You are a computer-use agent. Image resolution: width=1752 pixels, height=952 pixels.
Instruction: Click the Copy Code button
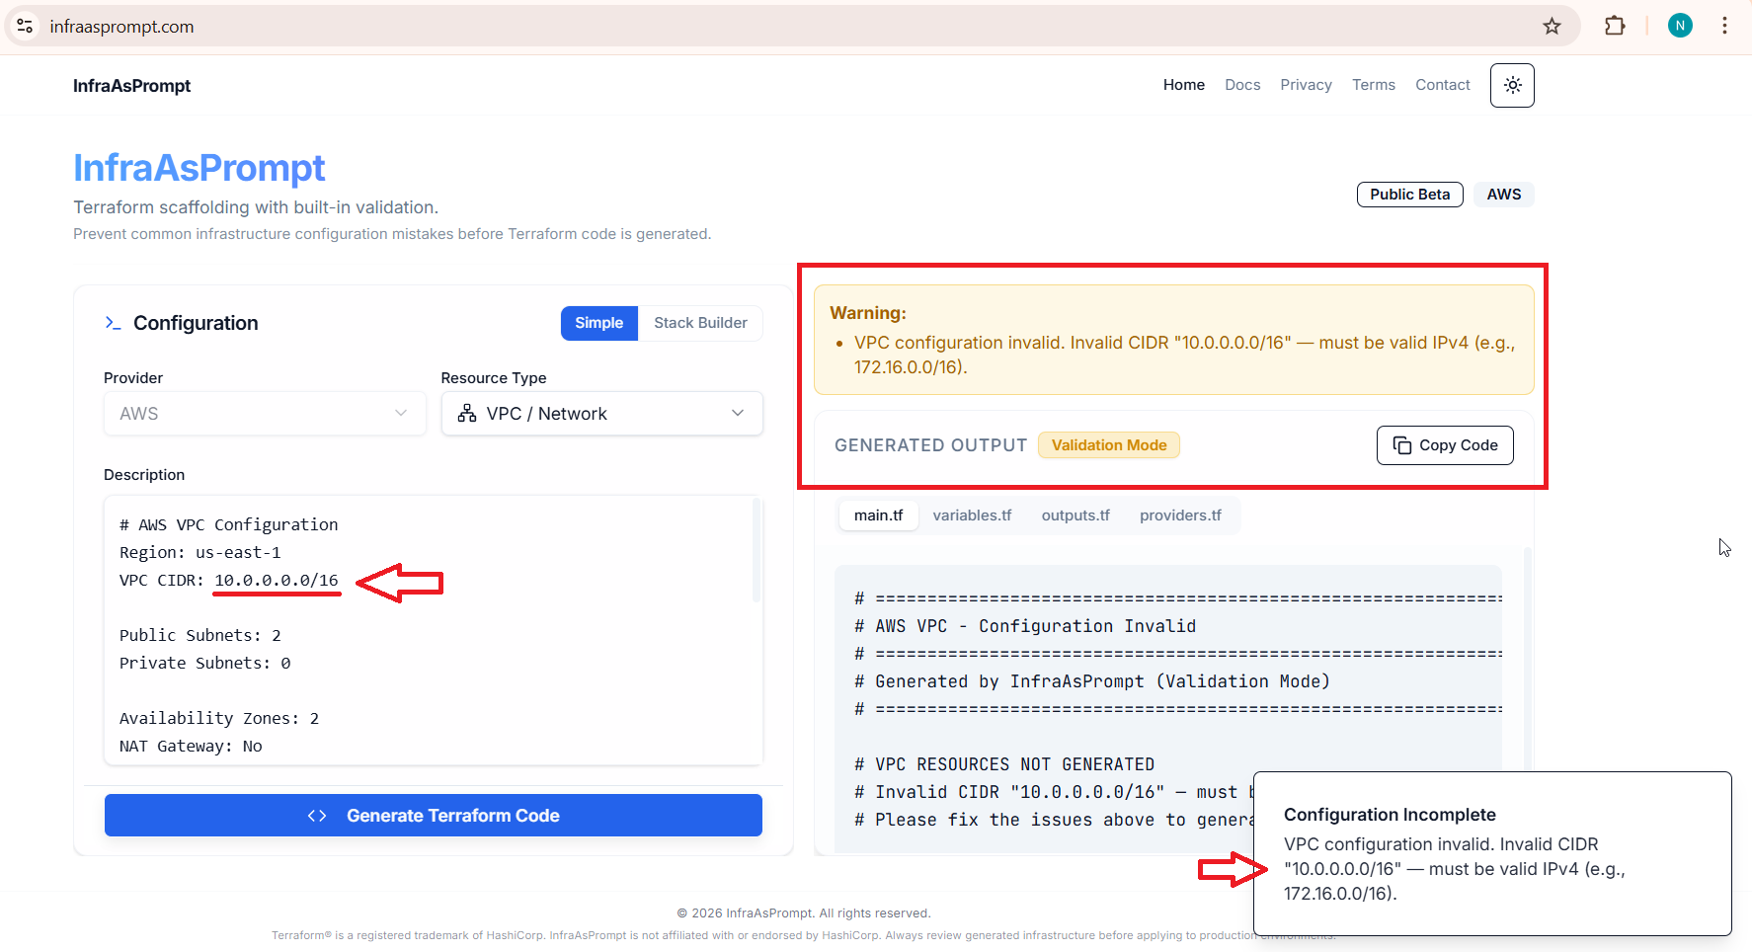(1444, 445)
